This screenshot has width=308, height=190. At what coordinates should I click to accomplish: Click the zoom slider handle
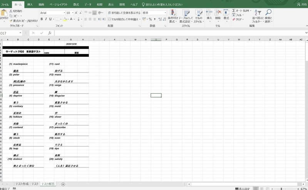(281, 189)
